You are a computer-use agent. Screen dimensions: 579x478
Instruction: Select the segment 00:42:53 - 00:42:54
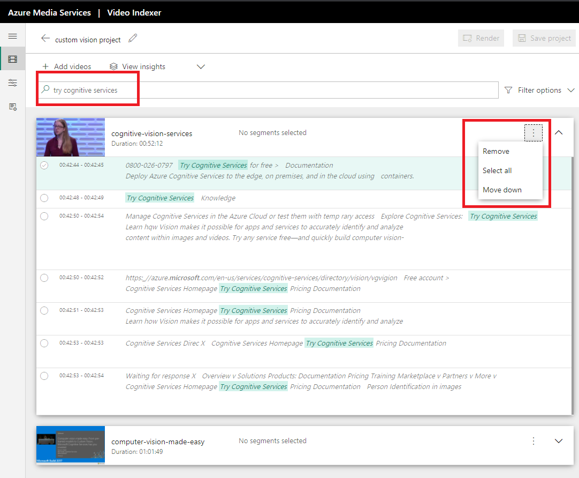(44, 376)
